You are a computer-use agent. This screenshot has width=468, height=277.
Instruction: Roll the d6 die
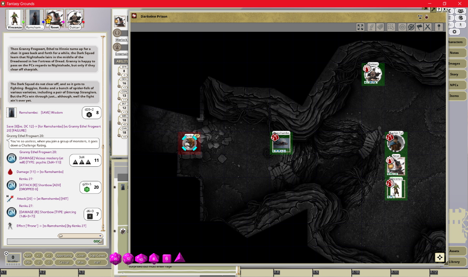coord(167,258)
